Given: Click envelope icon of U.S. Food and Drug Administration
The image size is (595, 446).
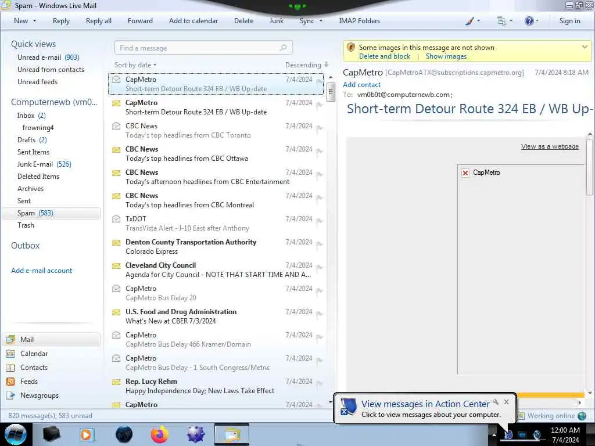Looking at the screenshot, I should coord(116,312).
